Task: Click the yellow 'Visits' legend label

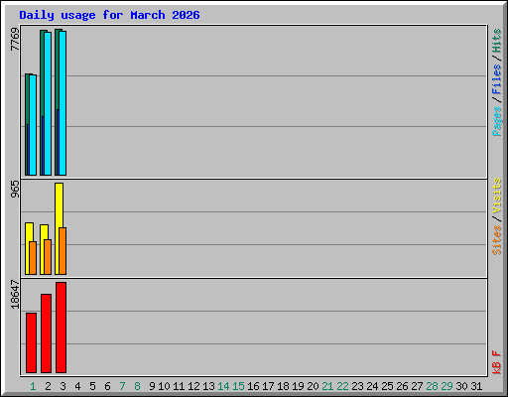Action: (497, 197)
